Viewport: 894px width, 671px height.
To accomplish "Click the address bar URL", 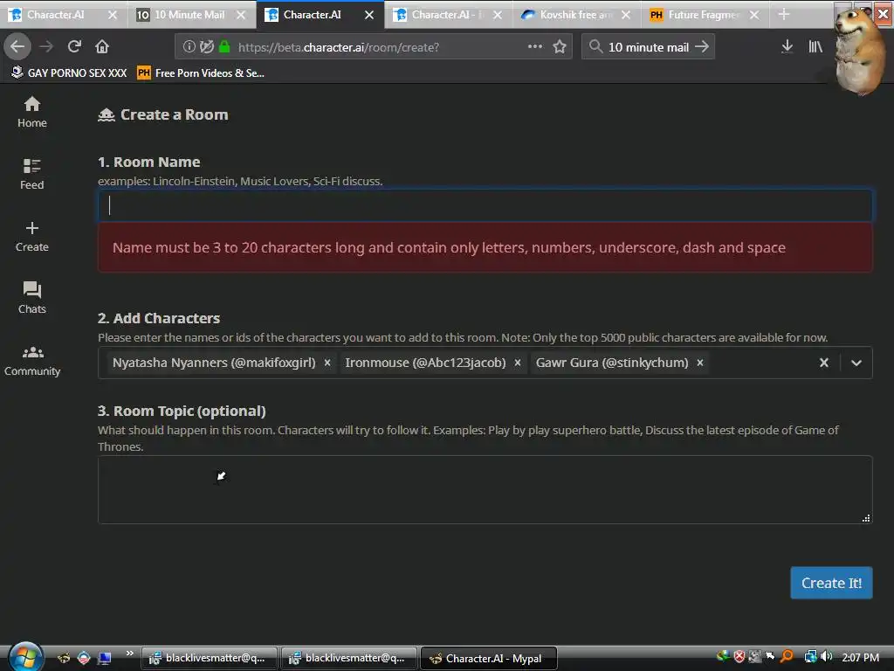I will pos(339,47).
